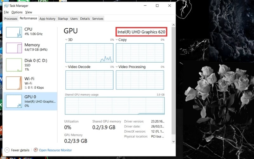Switch to the Processes tab
The image size is (254, 159).
(x=10, y=19)
